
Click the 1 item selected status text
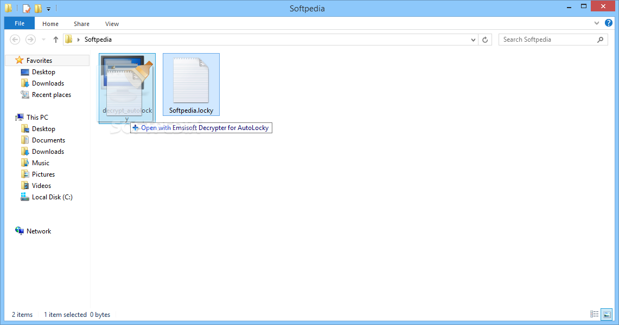[x=65, y=315]
